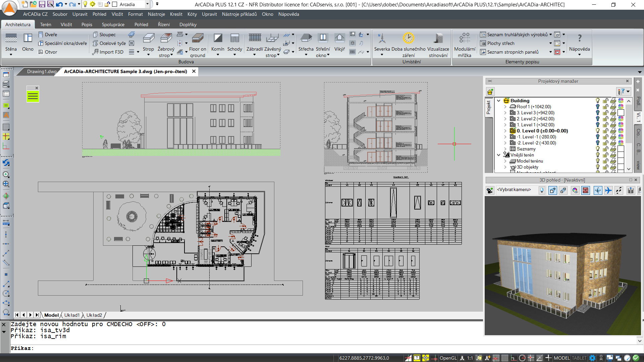Select the Stěna (wall) tool
Image resolution: width=644 pixels, height=362 pixels.
tap(11, 43)
